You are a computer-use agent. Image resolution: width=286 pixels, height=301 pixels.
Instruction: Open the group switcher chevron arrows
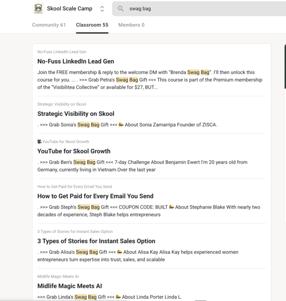(x=102, y=9)
